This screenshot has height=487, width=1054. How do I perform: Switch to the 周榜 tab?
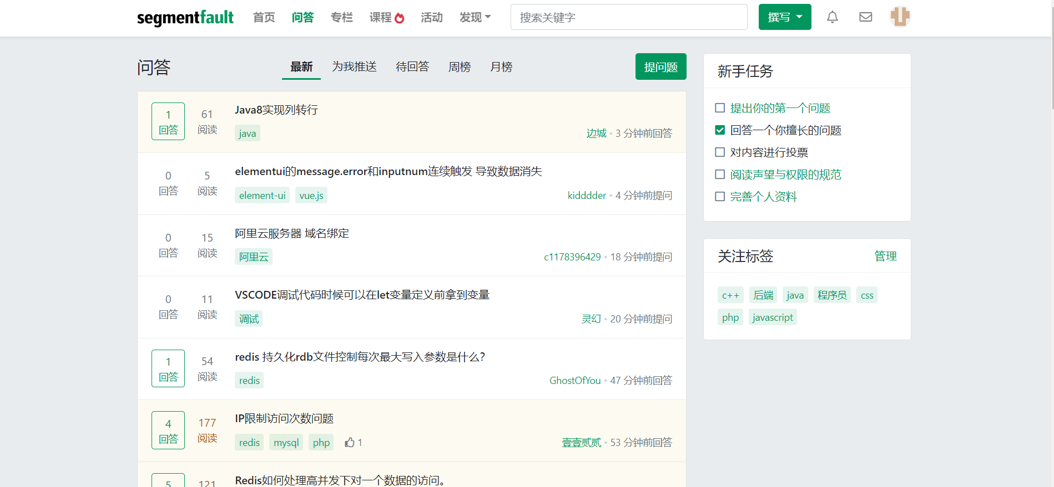[460, 67]
